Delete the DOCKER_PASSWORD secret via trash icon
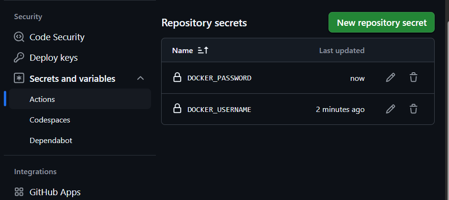 pos(413,78)
